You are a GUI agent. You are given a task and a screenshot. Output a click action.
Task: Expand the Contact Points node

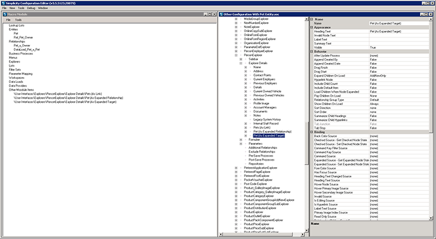point(246,75)
